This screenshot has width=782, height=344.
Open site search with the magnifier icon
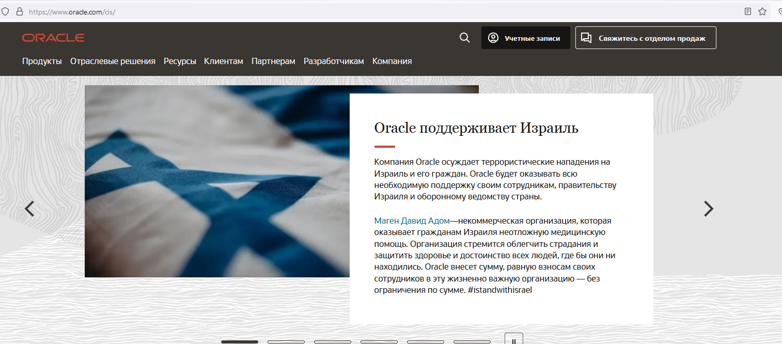[464, 38]
